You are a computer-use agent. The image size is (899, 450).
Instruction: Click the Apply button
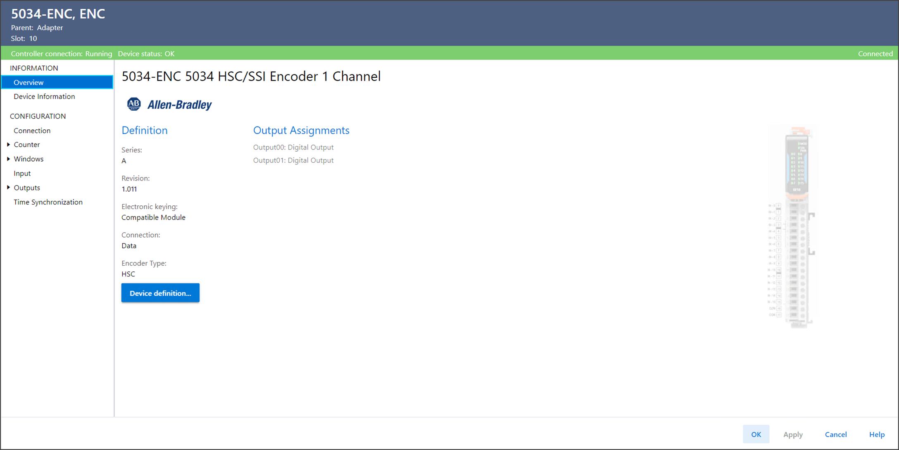pyautogui.click(x=793, y=434)
